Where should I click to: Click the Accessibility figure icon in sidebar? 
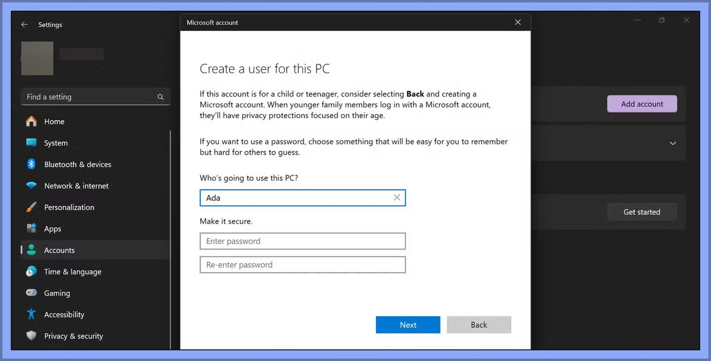[x=32, y=314]
